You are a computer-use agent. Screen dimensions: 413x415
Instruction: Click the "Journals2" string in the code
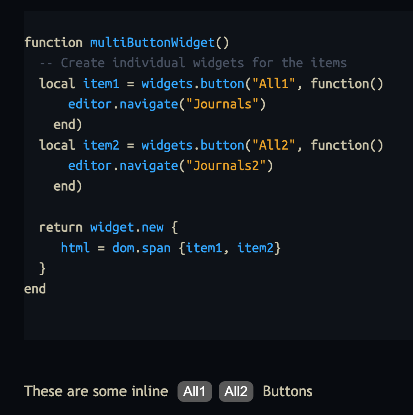click(x=226, y=166)
